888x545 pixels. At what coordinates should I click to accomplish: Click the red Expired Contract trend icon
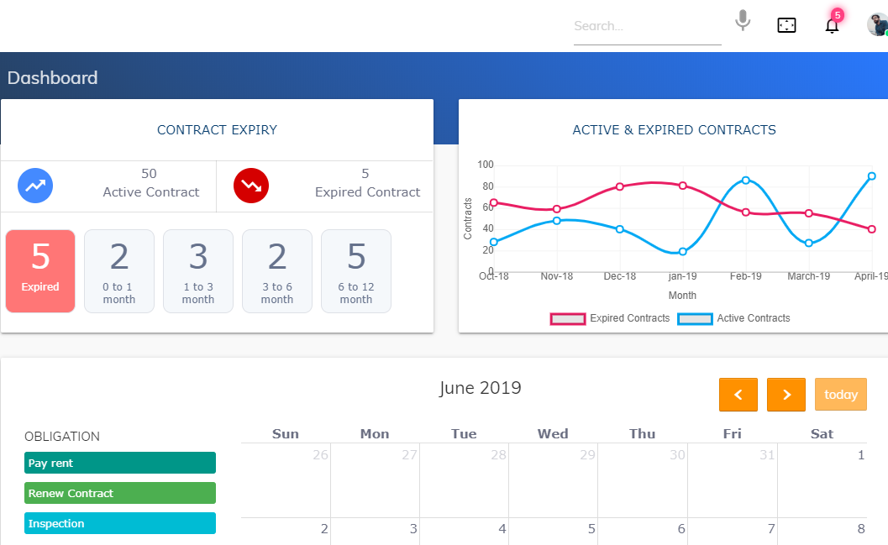click(251, 186)
